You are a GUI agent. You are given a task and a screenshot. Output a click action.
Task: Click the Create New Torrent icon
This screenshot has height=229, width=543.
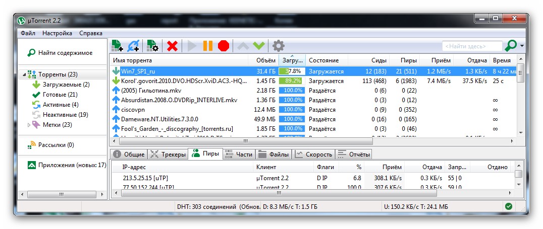(152, 46)
